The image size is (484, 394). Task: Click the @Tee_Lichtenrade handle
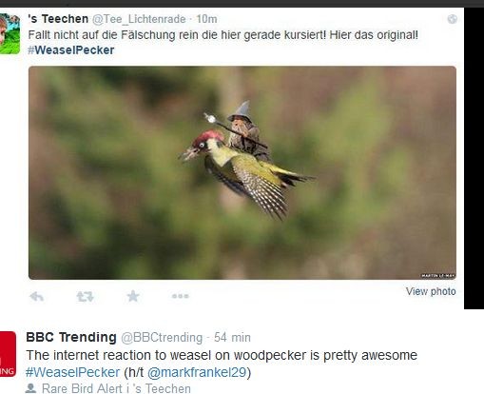tap(139, 19)
